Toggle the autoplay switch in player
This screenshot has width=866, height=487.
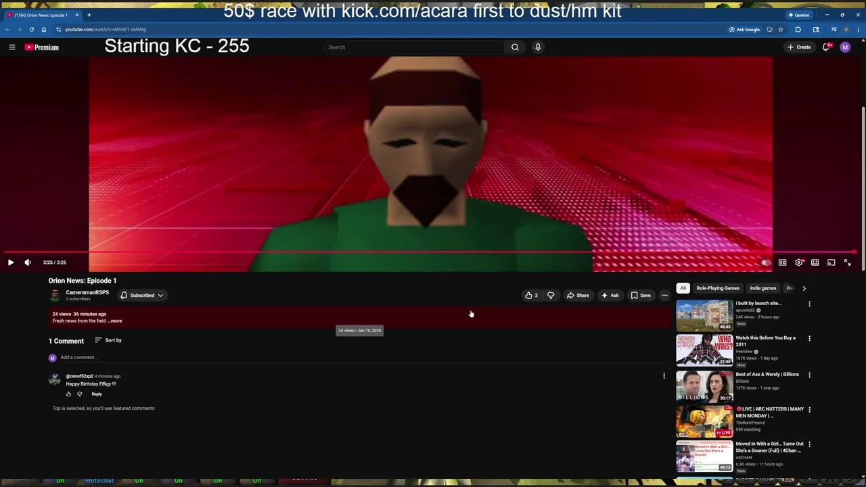[765, 262]
